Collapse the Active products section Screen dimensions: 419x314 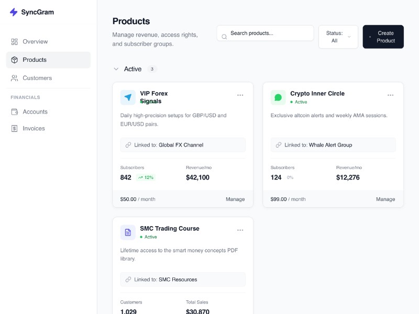click(x=116, y=69)
